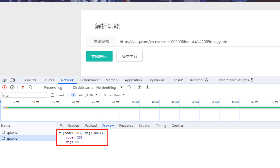The height and width of the screenshot is (168, 280).
Task: Switch to the Elements panel
Action: (x=29, y=80)
